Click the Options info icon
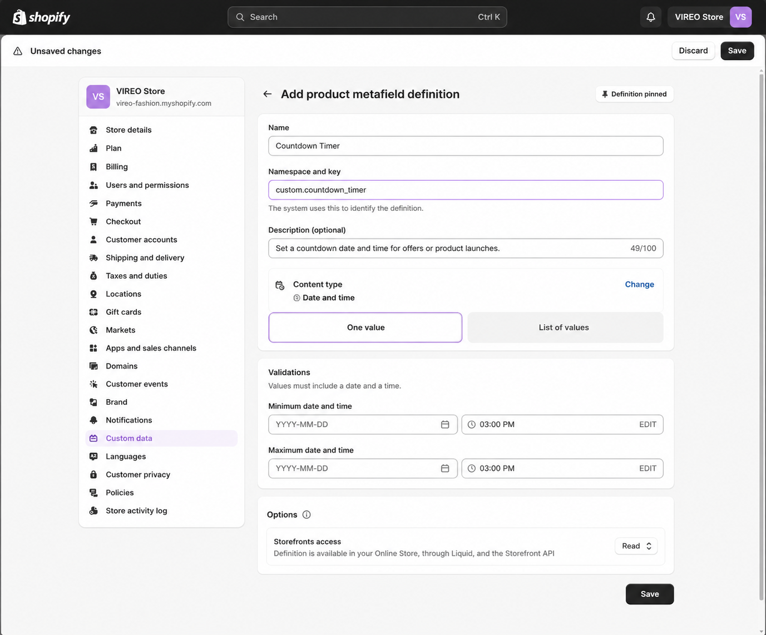The image size is (766, 635). pyautogui.click(x=307, y=515)
